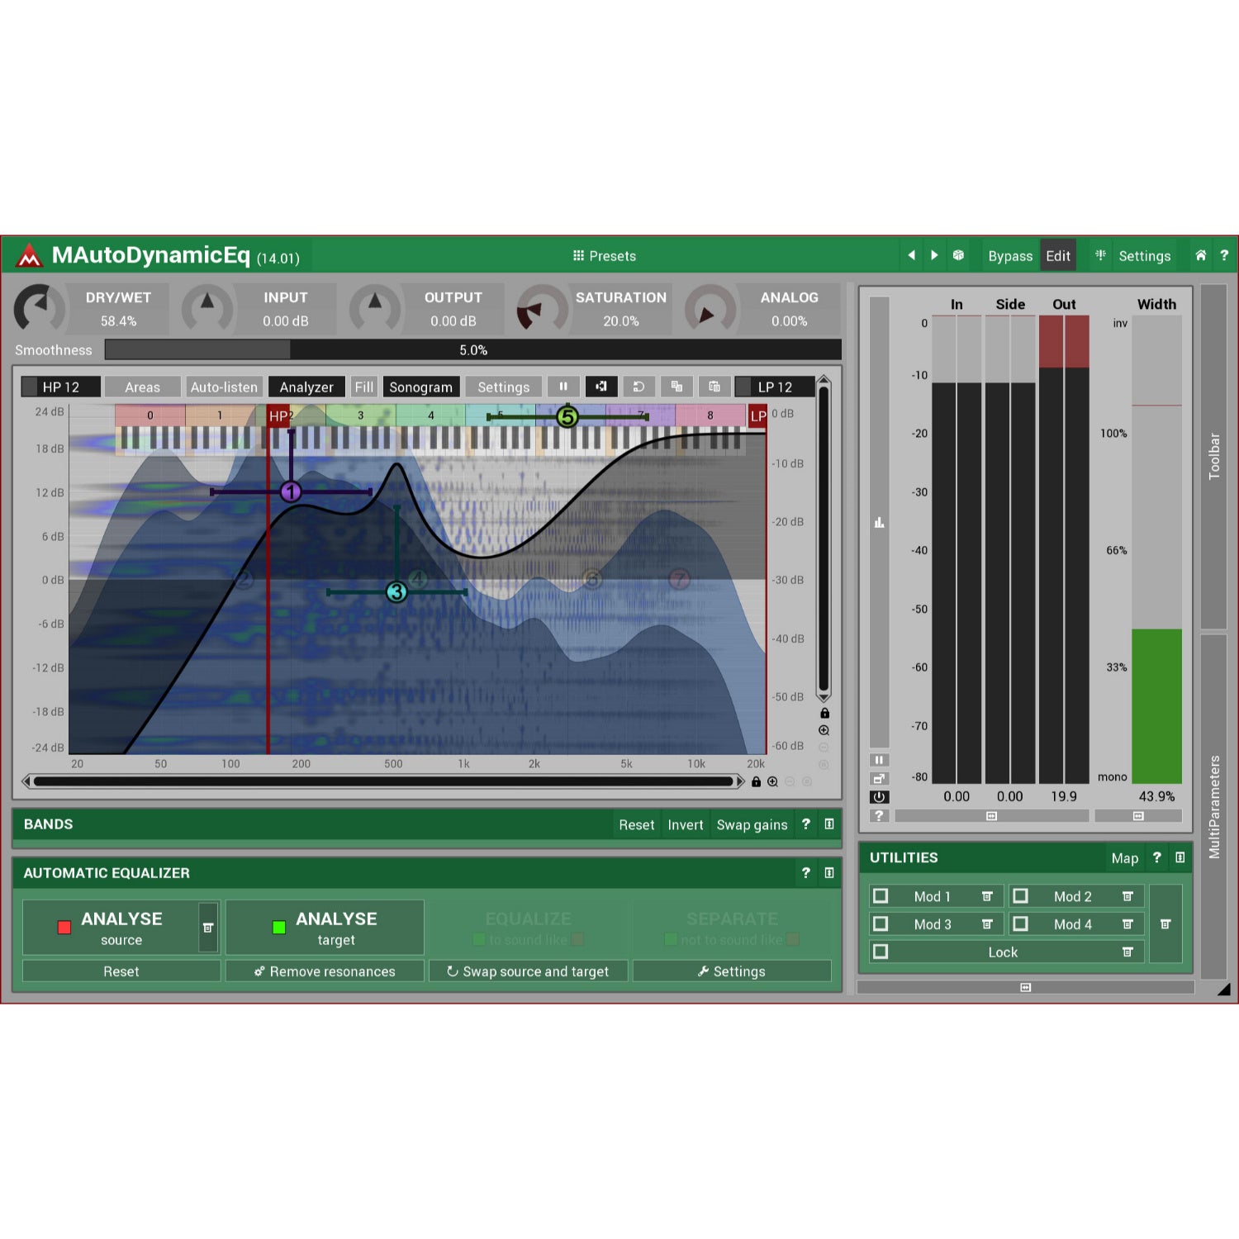Click the undo arrow icon in the graph toolbar

point(638,387)
